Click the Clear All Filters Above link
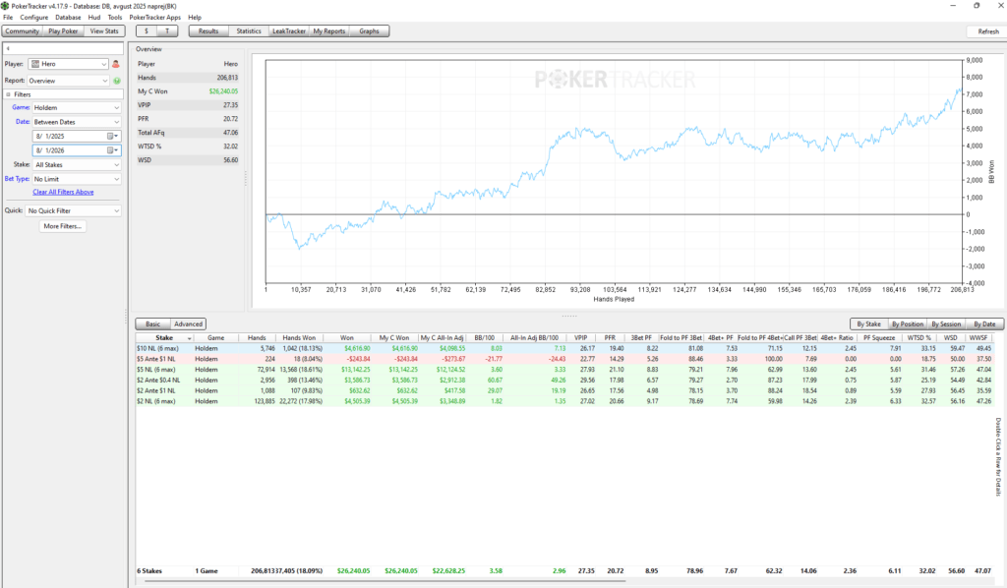1007x588 pixels. pyautogui.click(x=63, y=192)
